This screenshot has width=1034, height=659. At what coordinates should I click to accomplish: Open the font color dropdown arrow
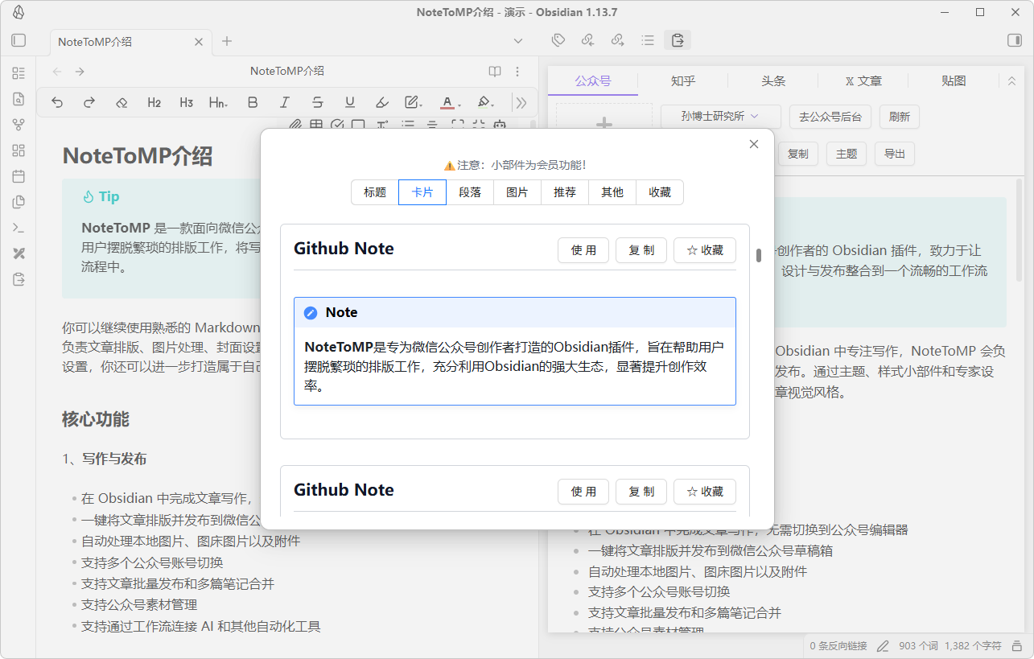coord(458,104)
